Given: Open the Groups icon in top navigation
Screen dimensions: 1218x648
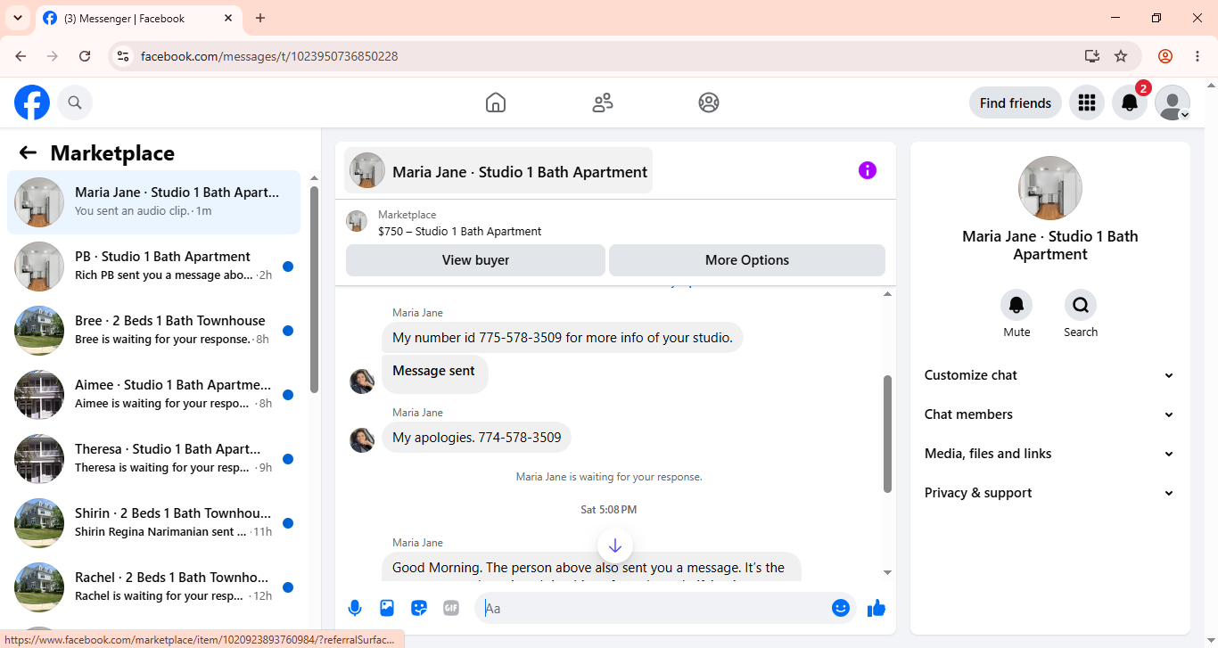Looking at the screenshot, I should pyautogui.click(x=709, y=103).
